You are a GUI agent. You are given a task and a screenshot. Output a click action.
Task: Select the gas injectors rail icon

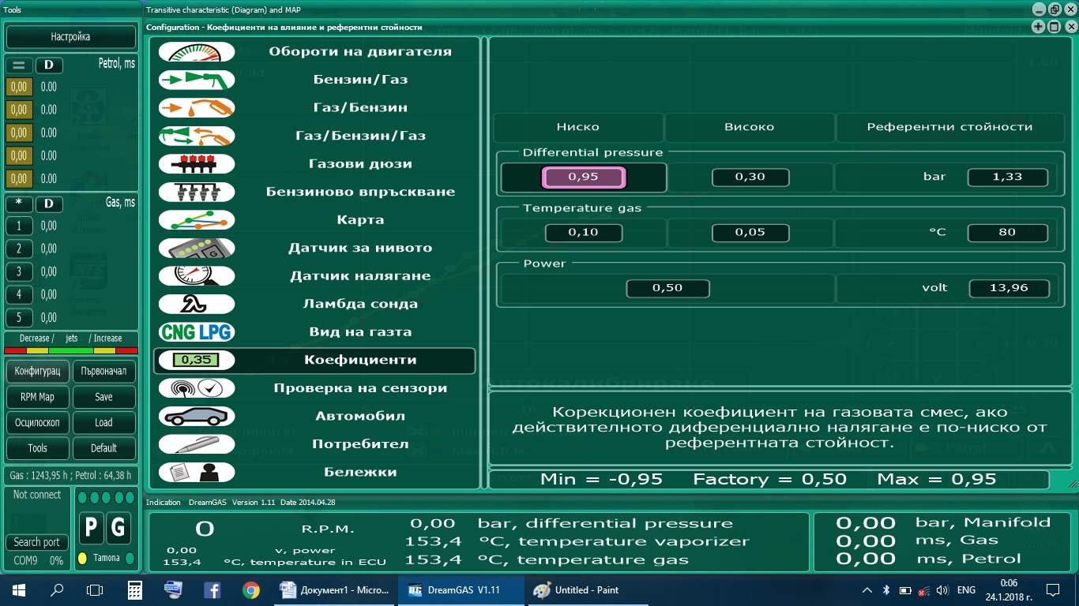(197, 164)
